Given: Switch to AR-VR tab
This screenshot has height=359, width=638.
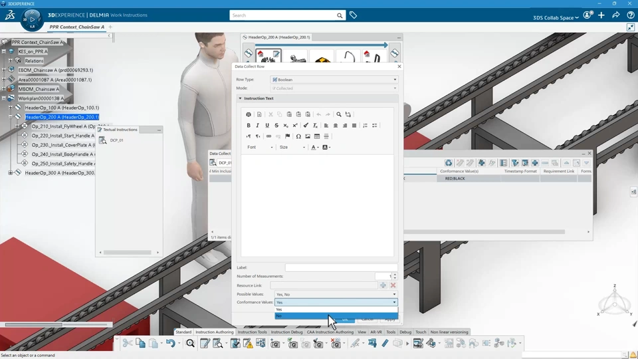Looking at the screenshot, I should 376,332.
